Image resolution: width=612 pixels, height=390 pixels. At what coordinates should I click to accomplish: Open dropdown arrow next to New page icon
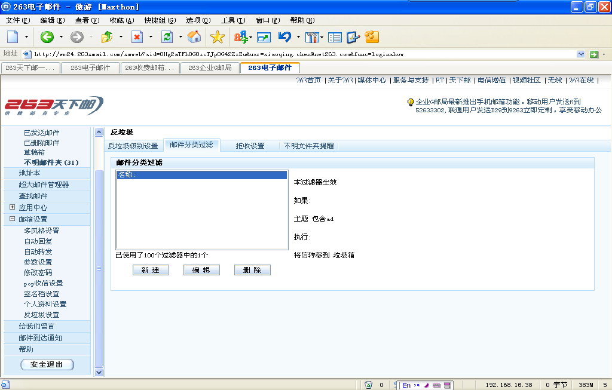pos(26,37)
